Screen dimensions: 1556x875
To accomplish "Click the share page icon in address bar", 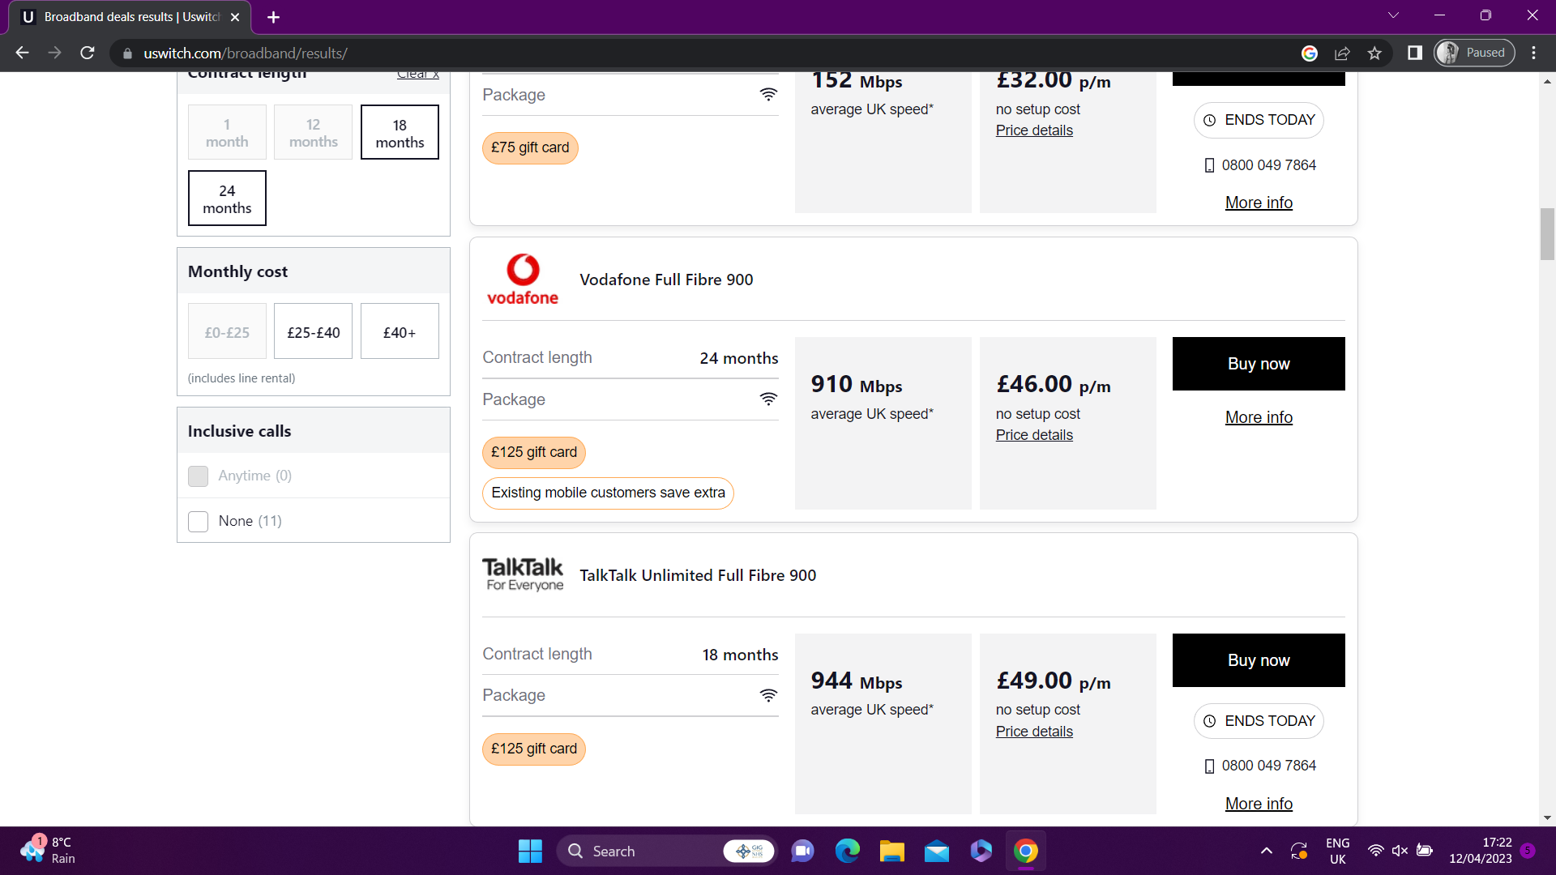I will click(x=1342, y=53).
